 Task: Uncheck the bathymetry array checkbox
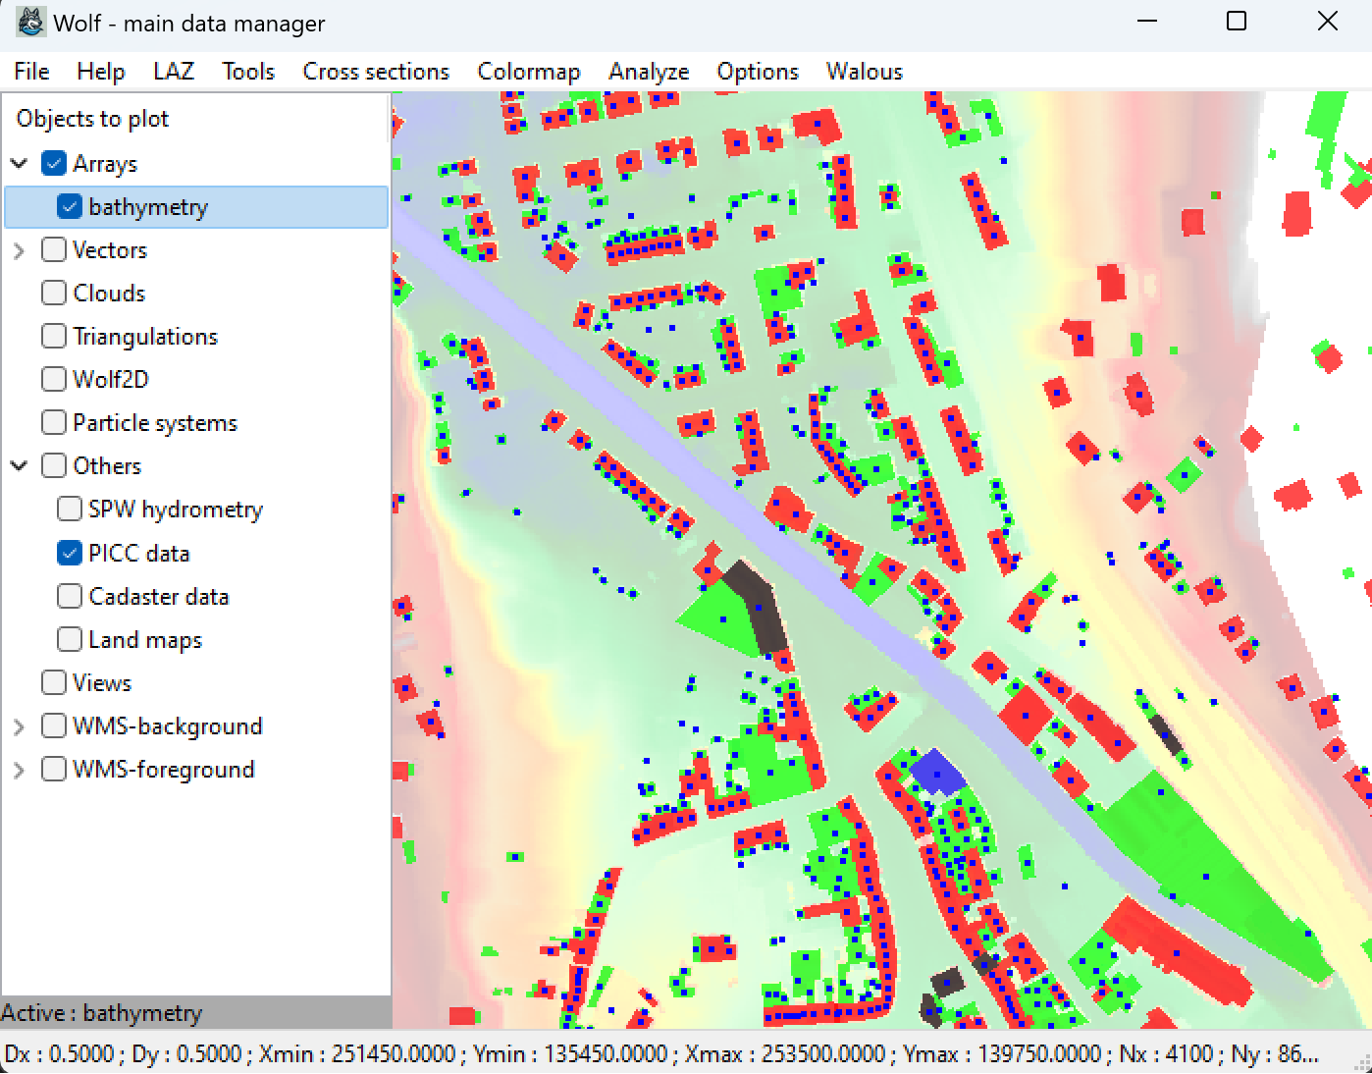pos(70,207)
